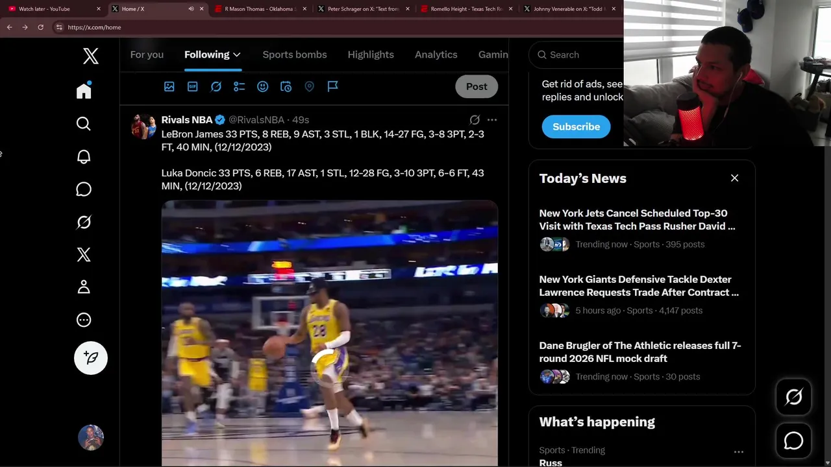Click the compose post round button
The width and height of the screenshot is (831, 467).
[x=91, y=358]
